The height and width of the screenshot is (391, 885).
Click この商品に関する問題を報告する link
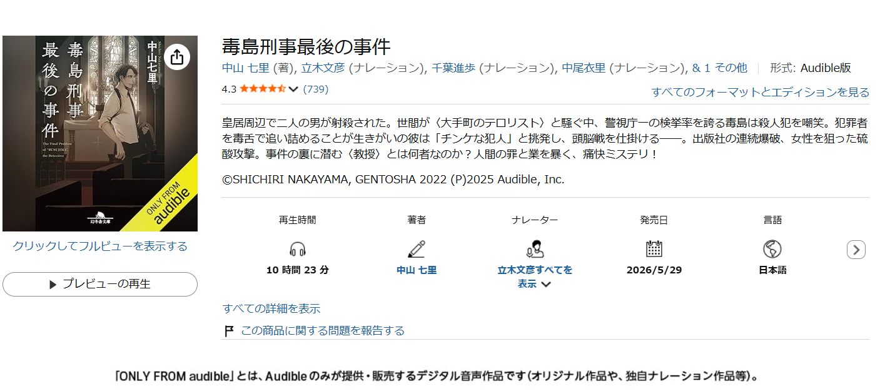pyautogui.click(x=323, y=330)
